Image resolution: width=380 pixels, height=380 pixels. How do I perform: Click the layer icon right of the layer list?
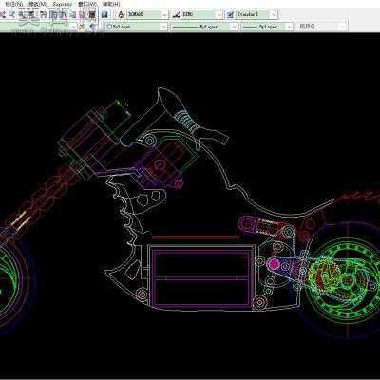83,27
